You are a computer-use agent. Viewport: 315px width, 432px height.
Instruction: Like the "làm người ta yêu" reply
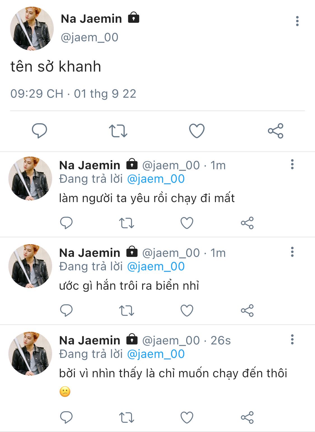pyautogui.click(x=187, y=223)
